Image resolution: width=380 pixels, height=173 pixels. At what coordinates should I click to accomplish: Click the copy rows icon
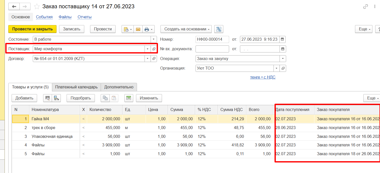click(x=105, y=98)
